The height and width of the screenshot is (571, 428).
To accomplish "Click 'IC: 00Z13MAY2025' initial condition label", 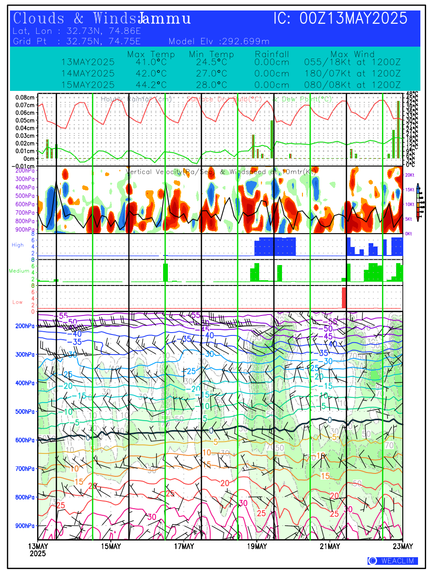I will (340, 19).
